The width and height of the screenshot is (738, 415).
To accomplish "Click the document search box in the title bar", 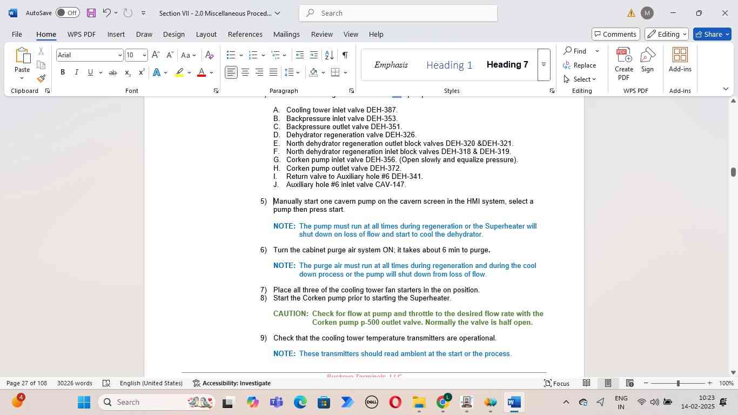I will [x=398, y=13].
